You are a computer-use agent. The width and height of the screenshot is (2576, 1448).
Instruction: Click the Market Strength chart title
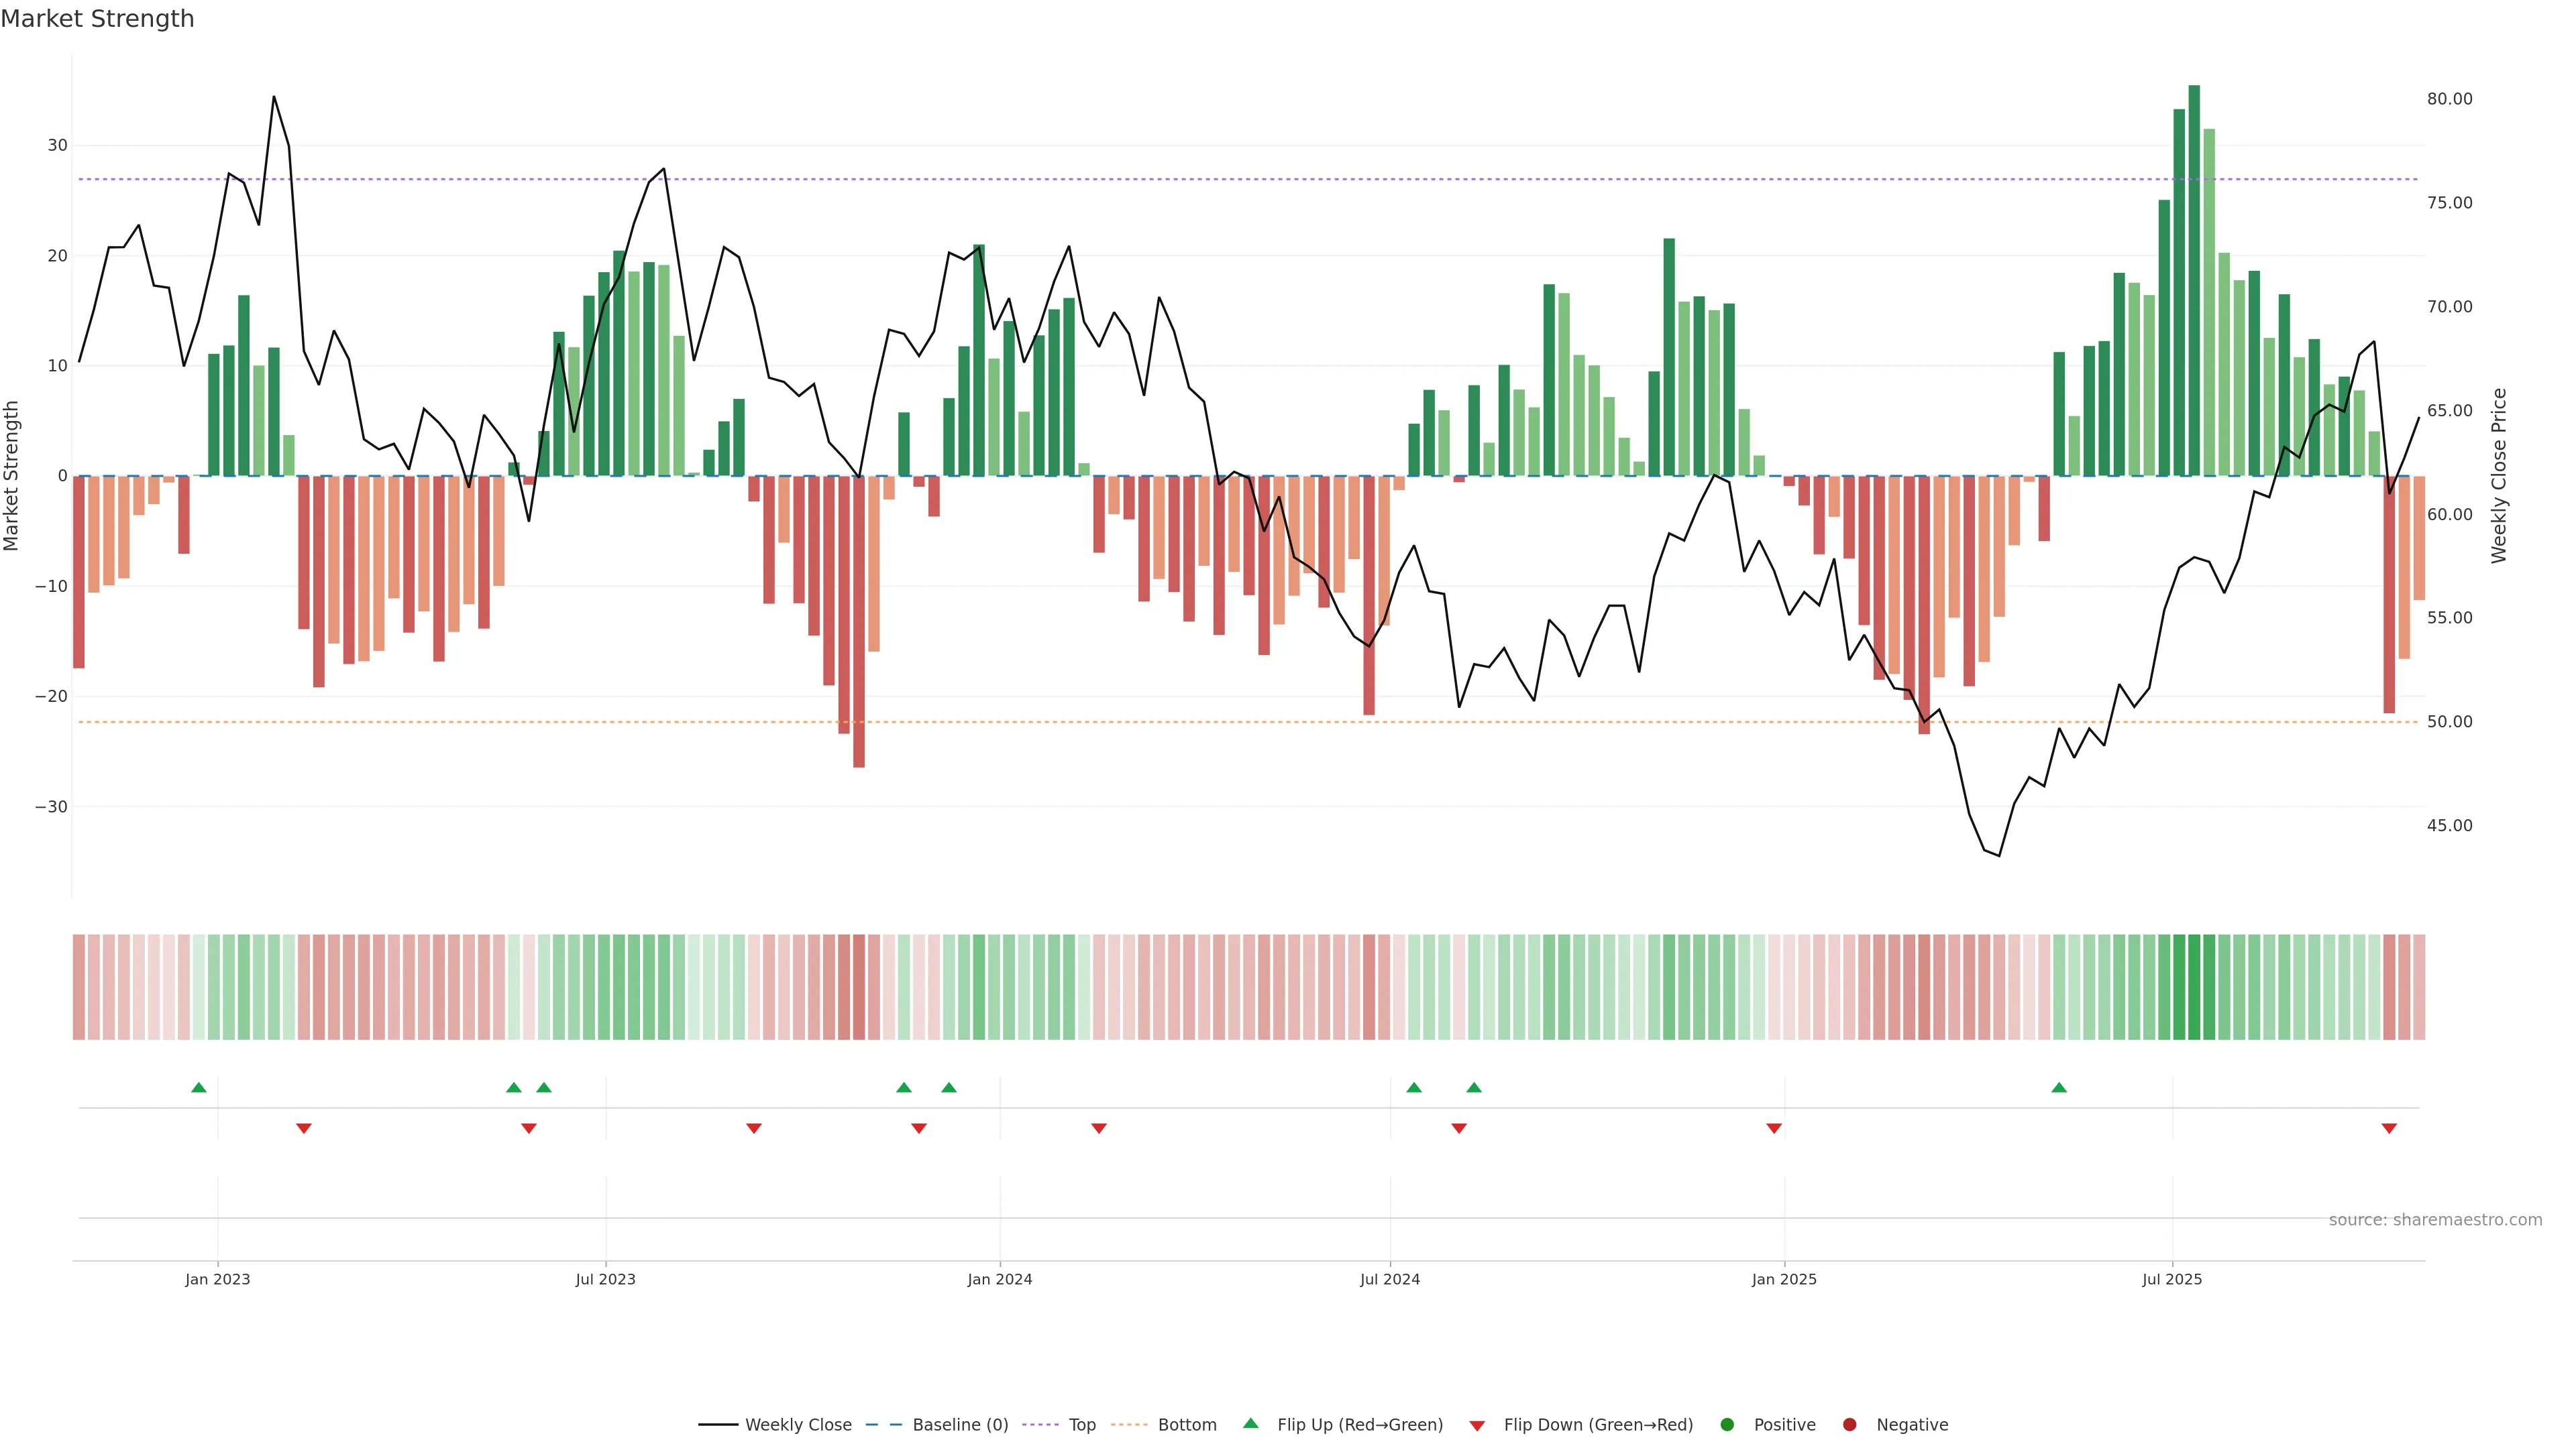(x=97, y=19)
